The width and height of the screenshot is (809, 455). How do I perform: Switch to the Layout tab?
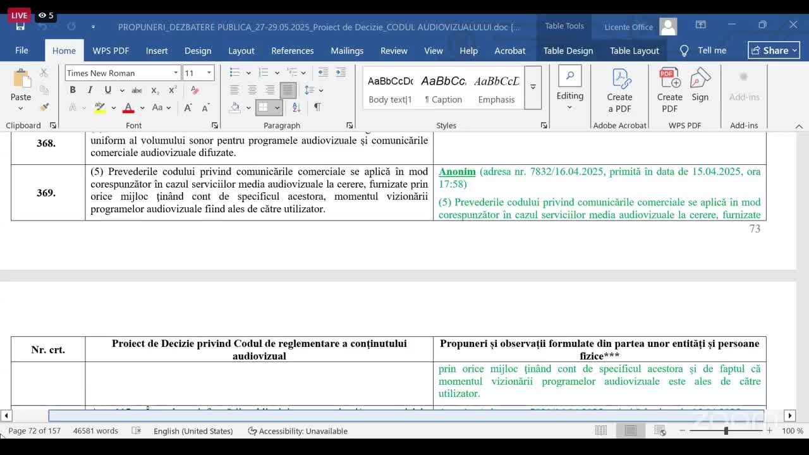click(x=241, y=51)
